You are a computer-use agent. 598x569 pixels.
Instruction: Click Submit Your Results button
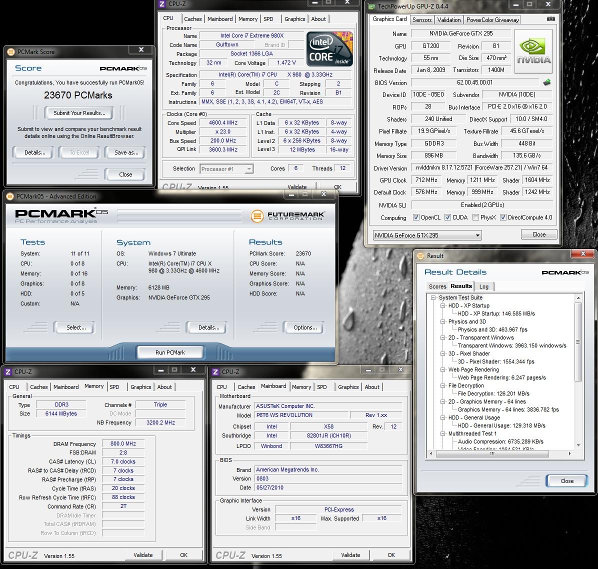click(x=79, y=113)
